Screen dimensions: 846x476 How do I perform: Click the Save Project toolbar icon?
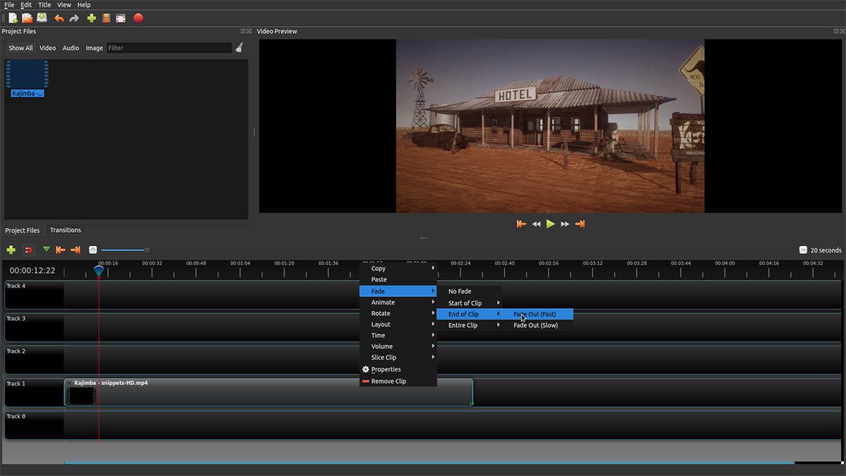click(x=42, y=18)
